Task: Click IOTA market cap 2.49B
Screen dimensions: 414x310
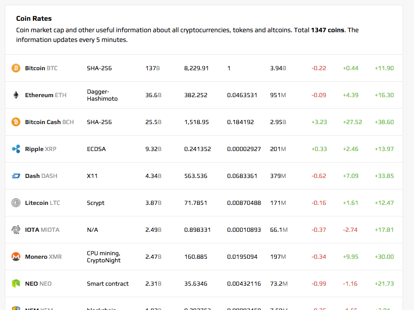Action: (x=153, y=230)
